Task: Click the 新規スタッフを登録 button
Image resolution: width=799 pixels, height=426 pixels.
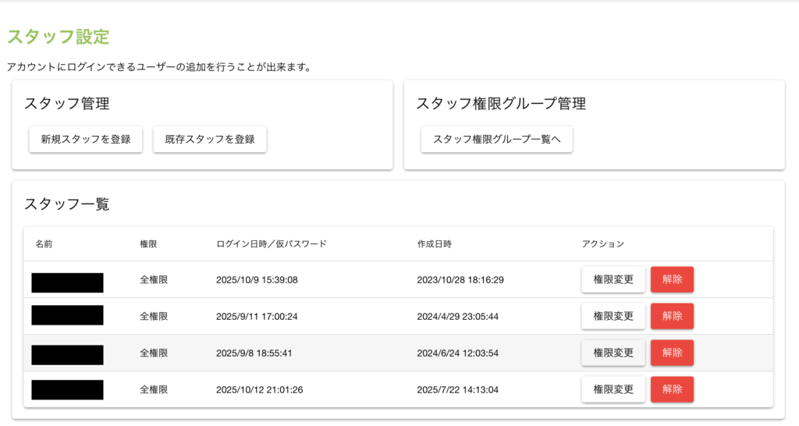Action: click(x=86, y=140)
